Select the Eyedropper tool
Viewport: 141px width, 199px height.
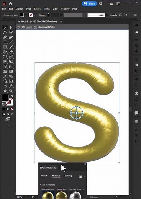(x=5, y=76)
